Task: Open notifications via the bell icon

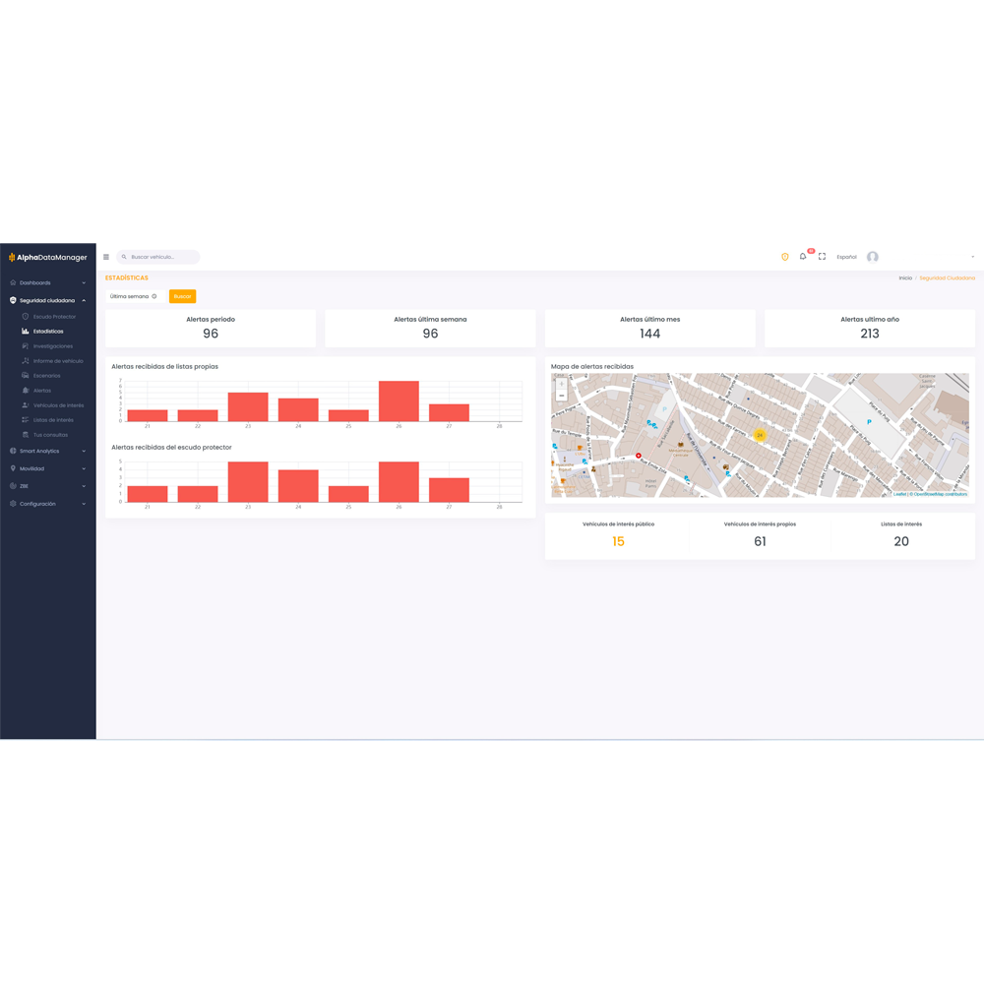Action: click(x=804, y=257)
